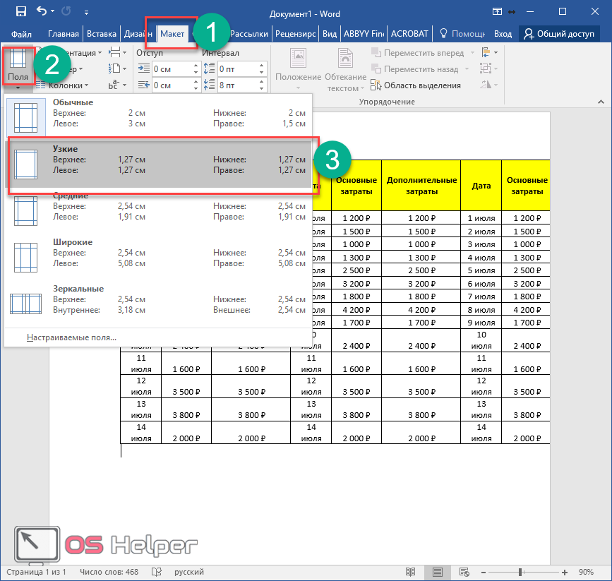Image resolution: width=612 pixels, height=581 pixels.
Task: Select Print Layout view in status bar
Action: [437, 571]
